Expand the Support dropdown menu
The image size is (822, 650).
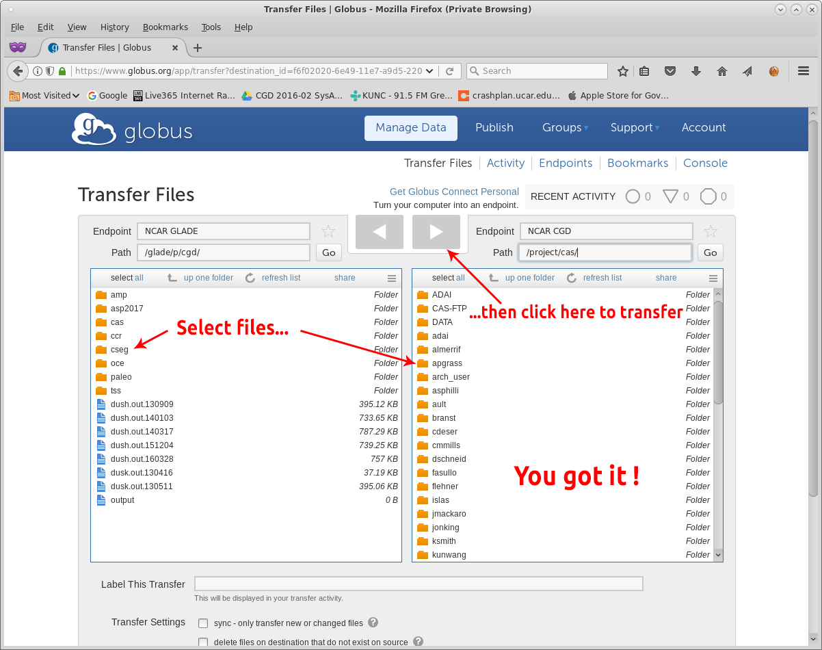[635, 128]
